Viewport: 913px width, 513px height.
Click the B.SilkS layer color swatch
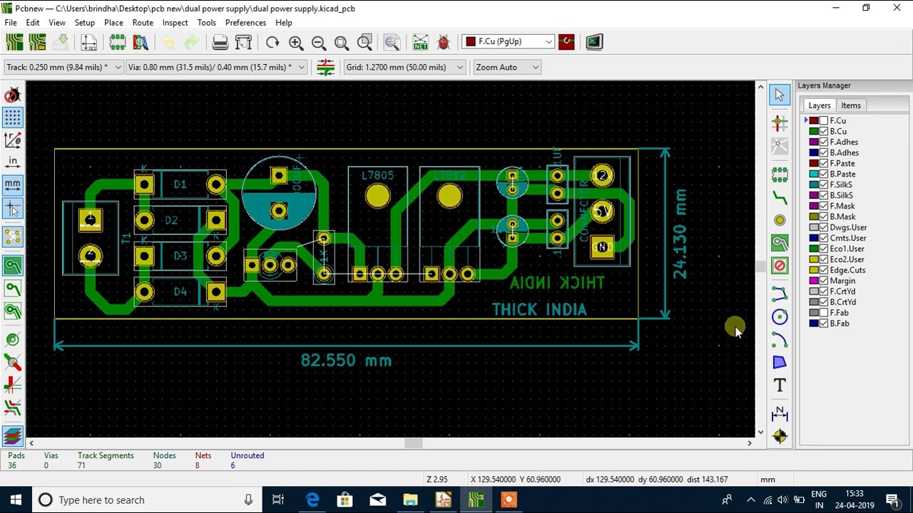pyautogui.click(x=814, y=195)
